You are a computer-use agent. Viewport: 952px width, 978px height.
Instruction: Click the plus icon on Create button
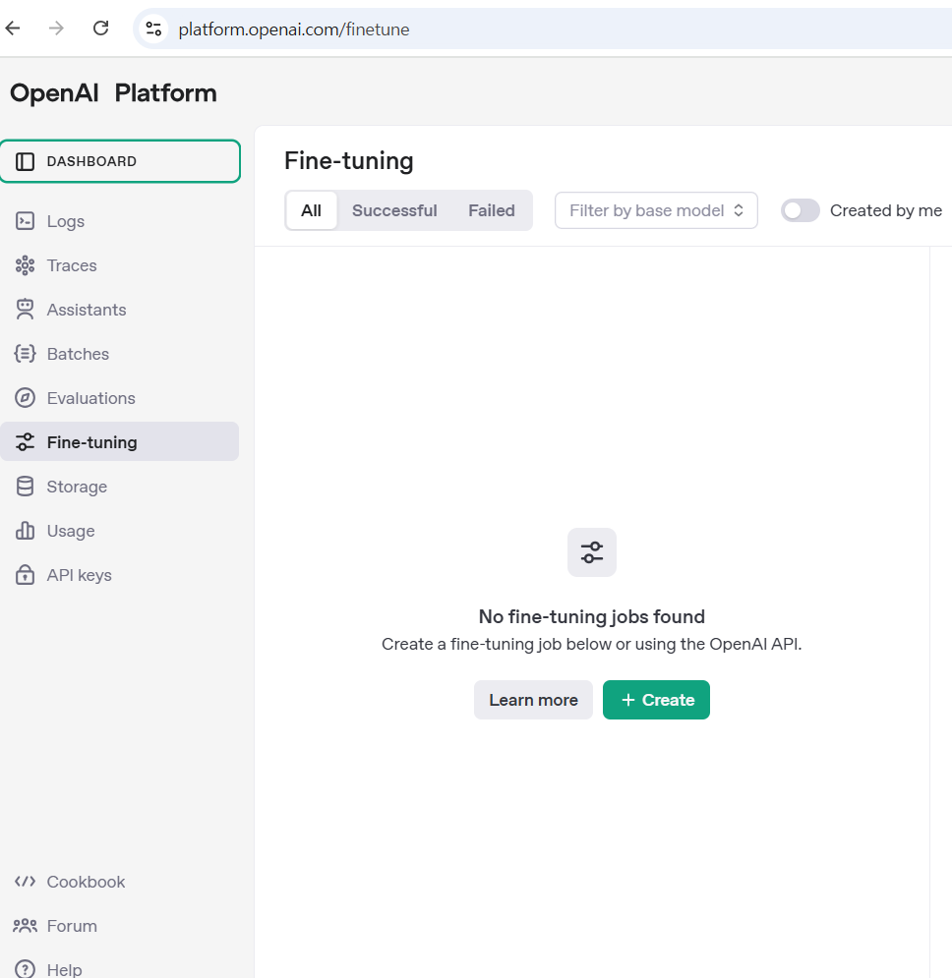[628, 700]
